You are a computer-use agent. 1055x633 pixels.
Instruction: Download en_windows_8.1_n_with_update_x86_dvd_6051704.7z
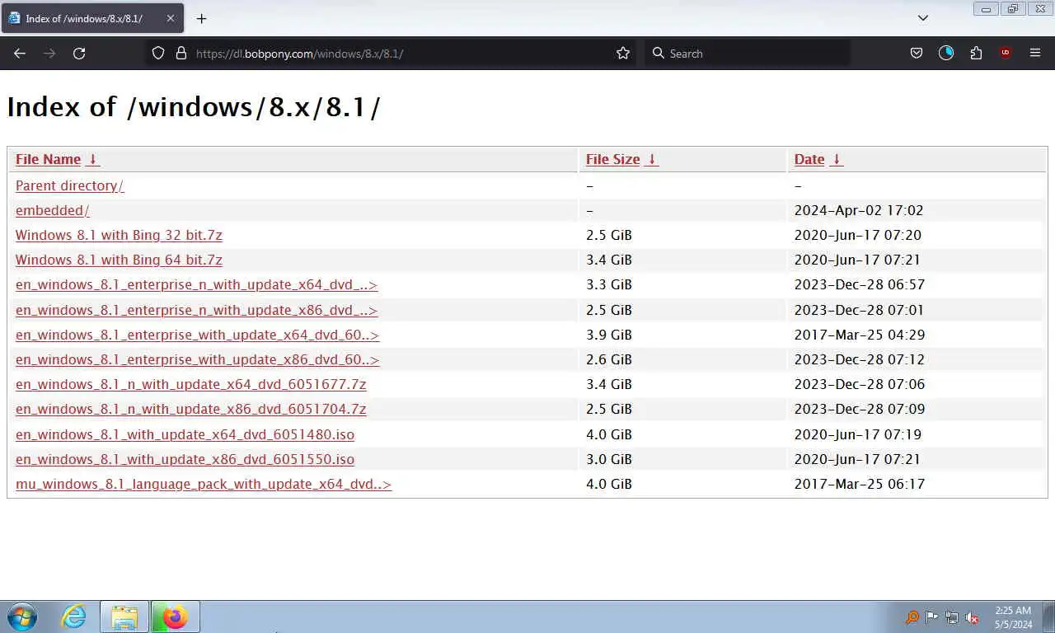190,409
